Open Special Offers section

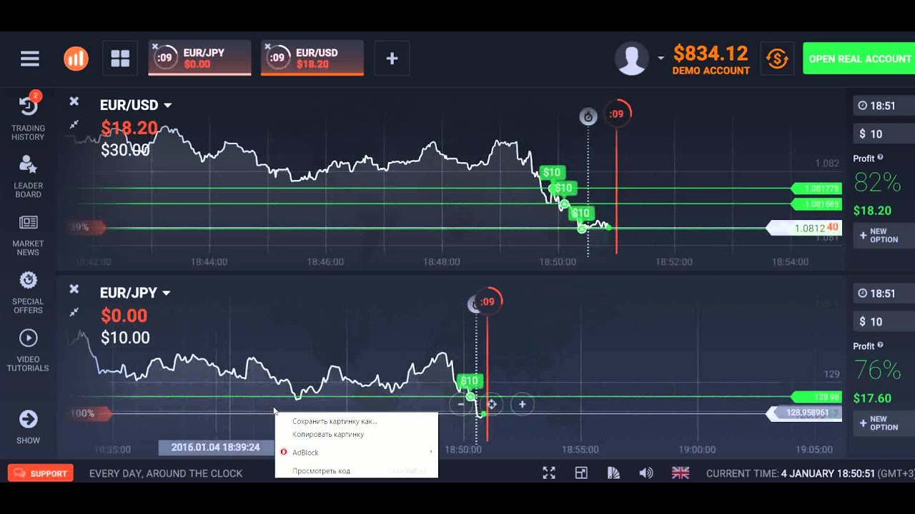click(x=28, y=293)
